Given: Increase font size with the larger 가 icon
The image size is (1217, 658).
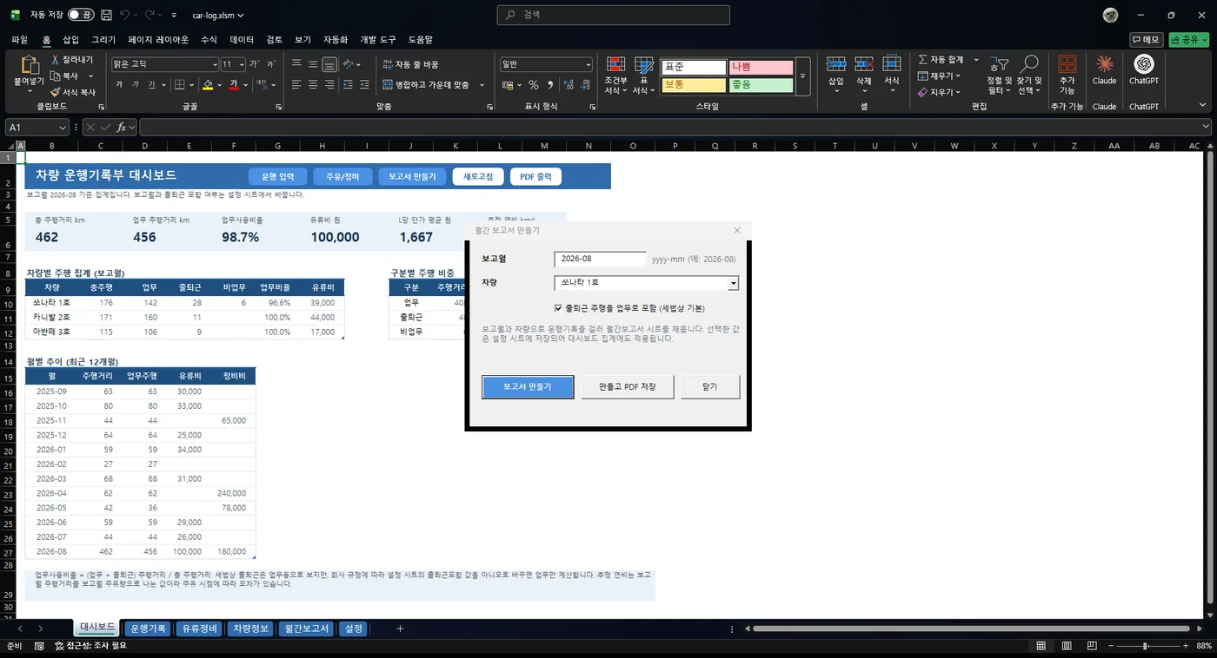Looking at the screenshot, I should point(254,64).
